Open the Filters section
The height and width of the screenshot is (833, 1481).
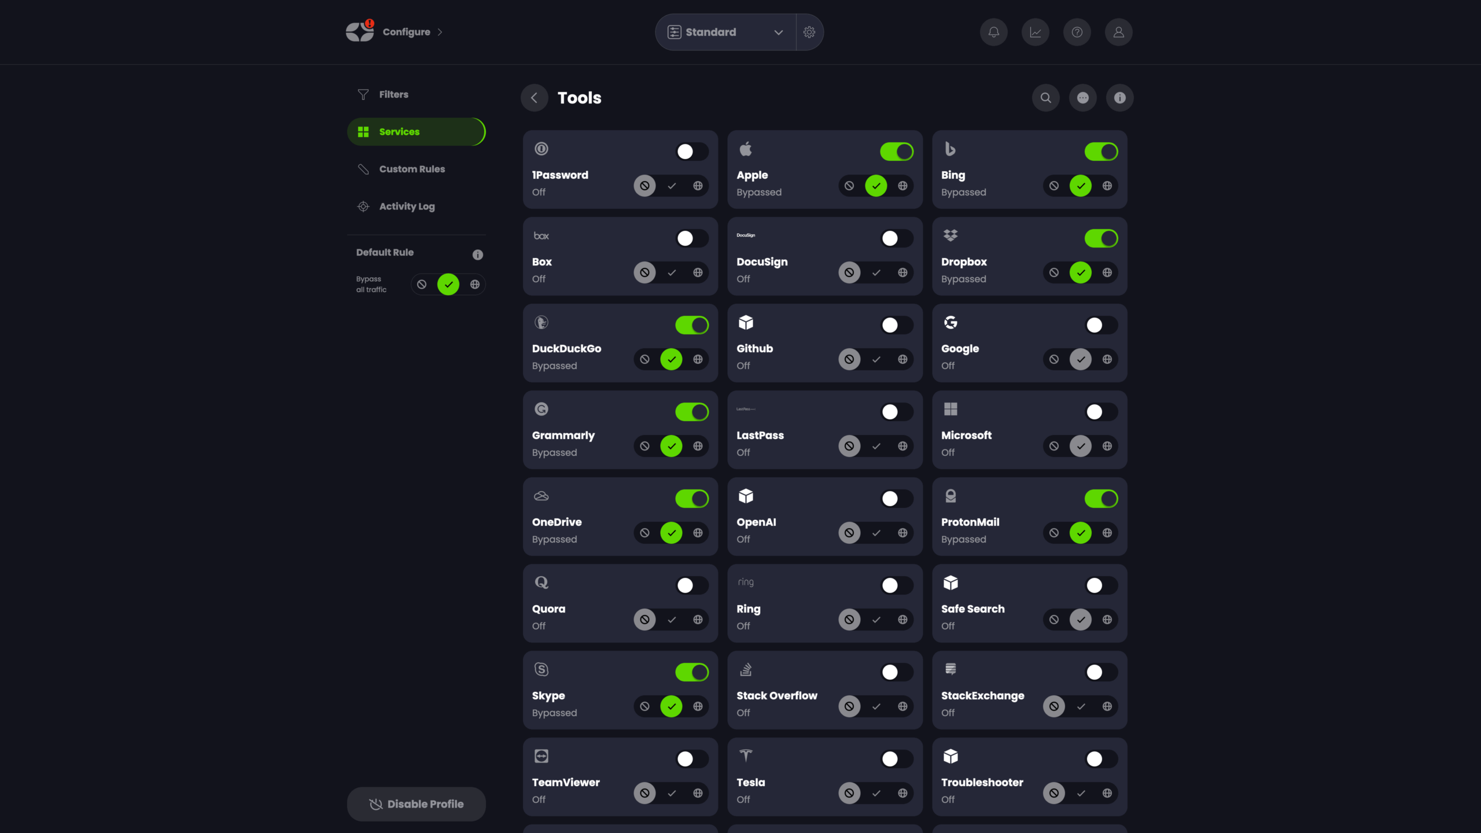[416, 94]
